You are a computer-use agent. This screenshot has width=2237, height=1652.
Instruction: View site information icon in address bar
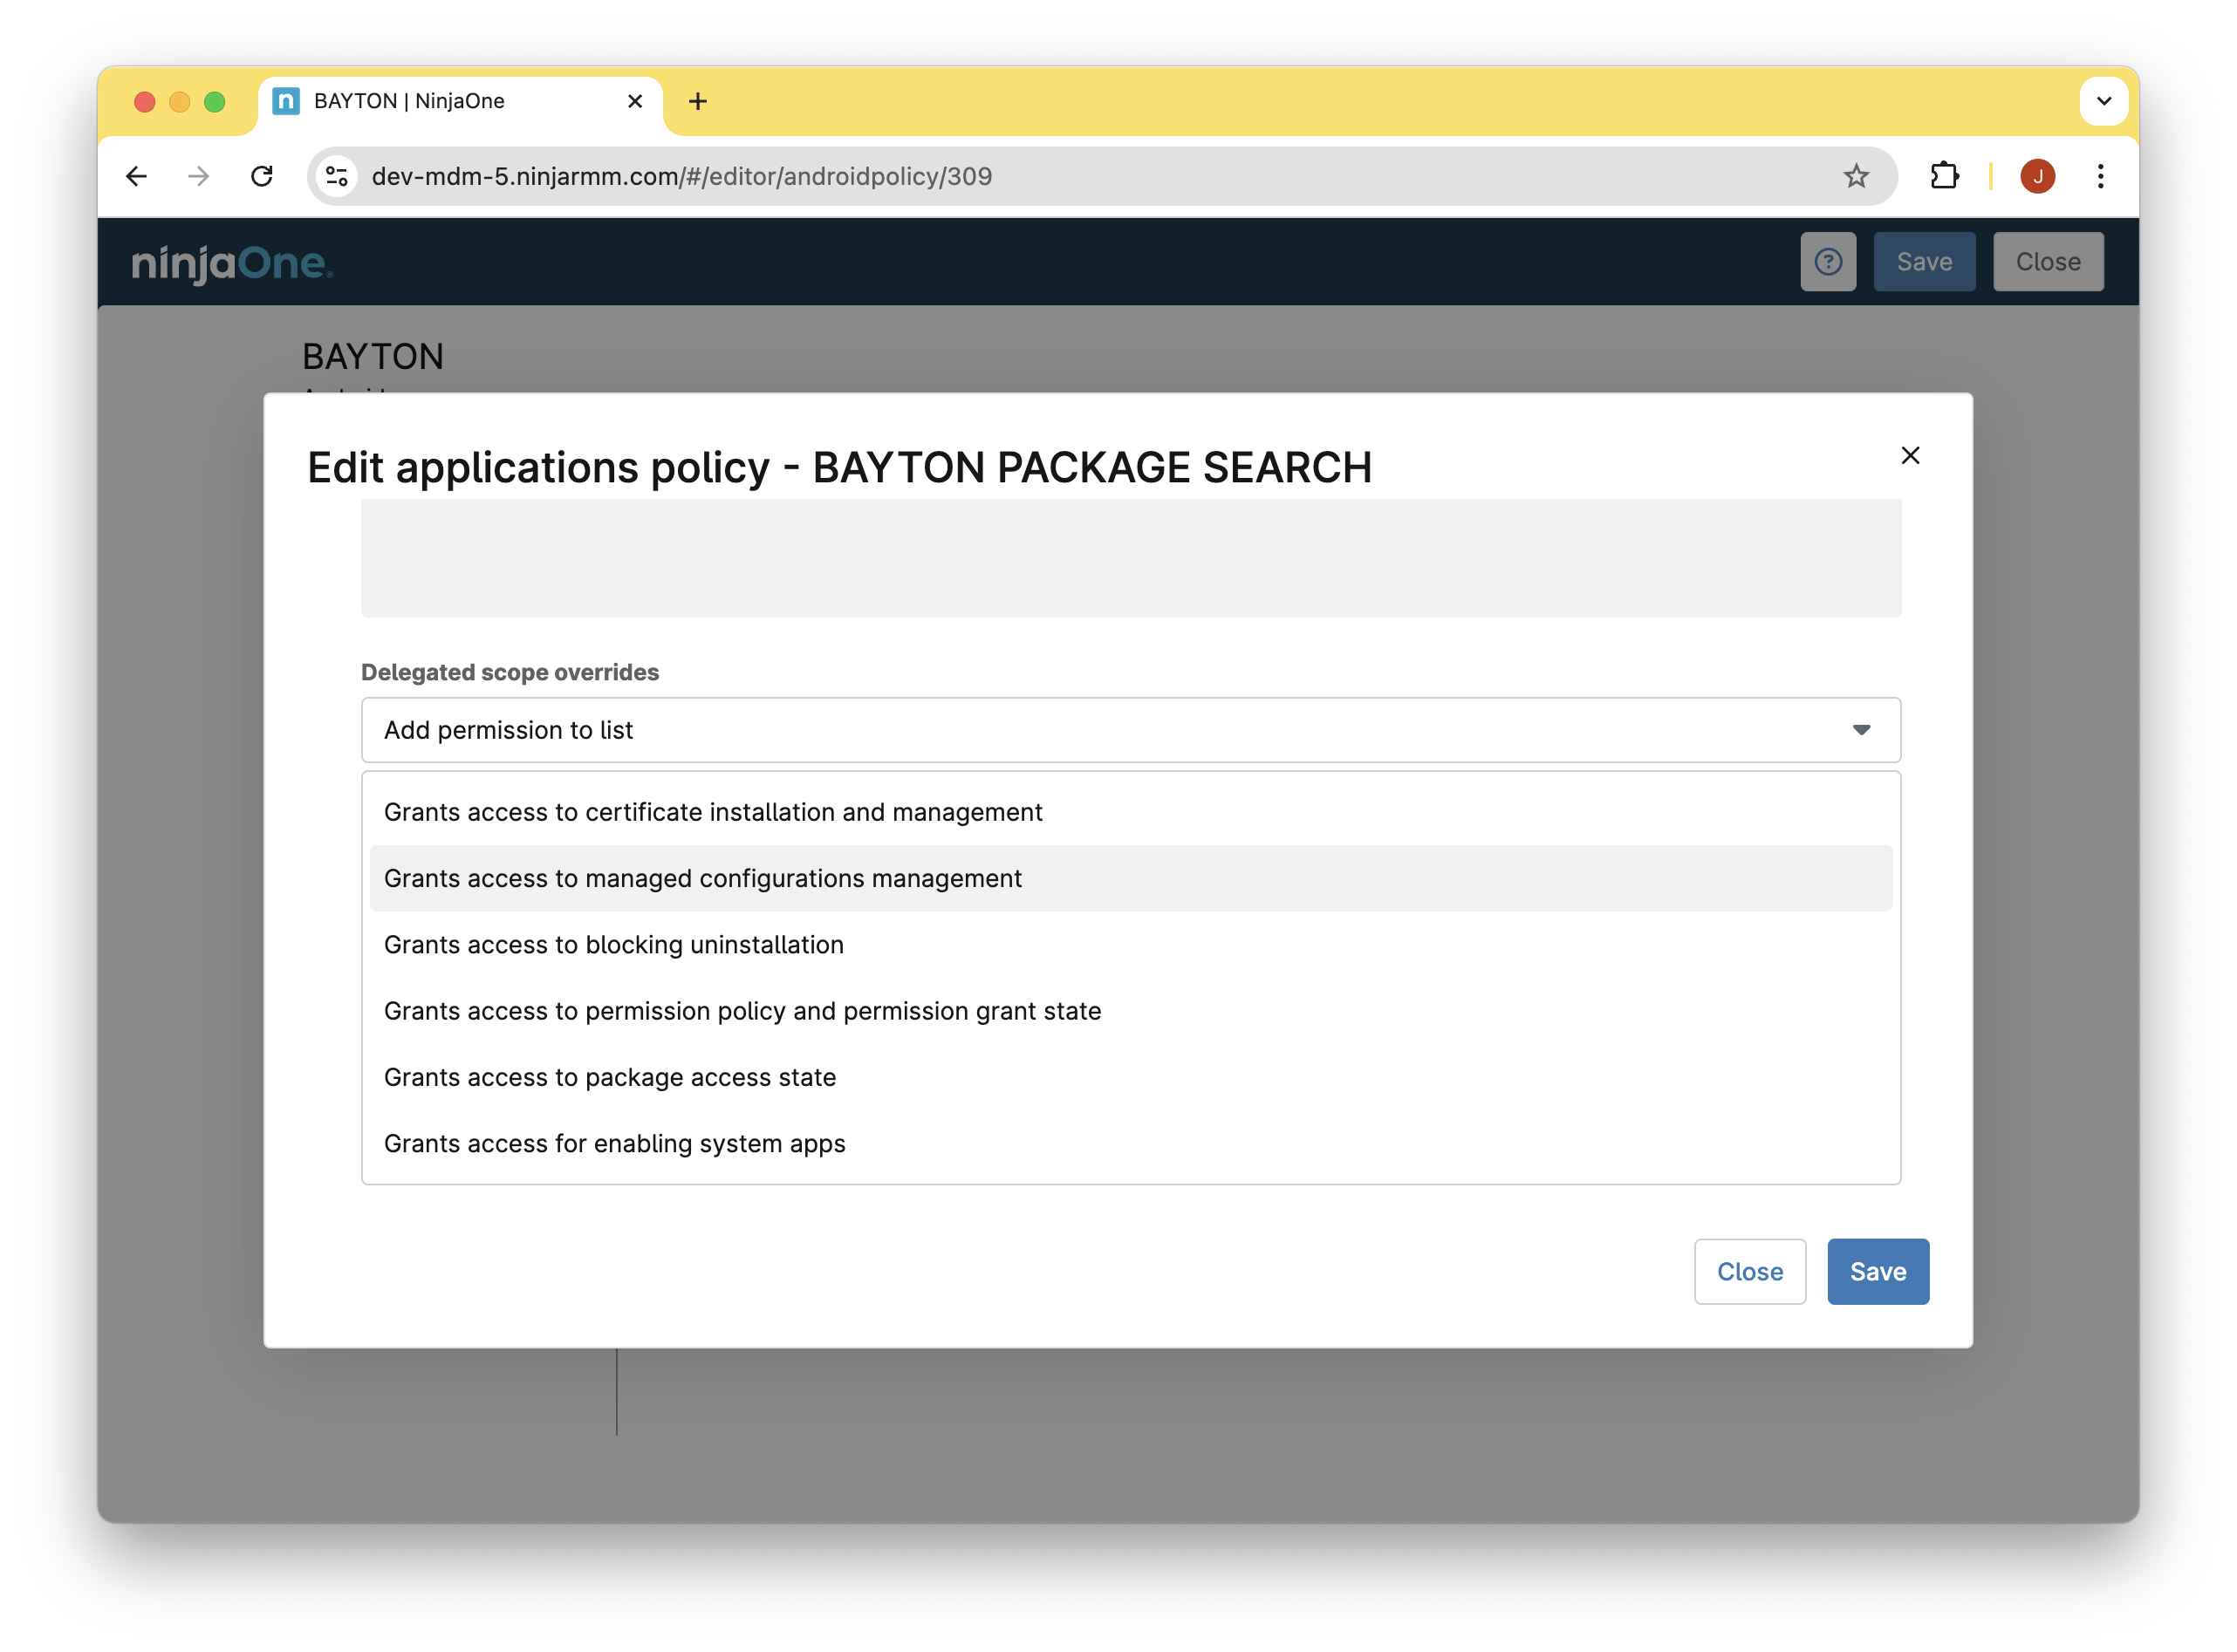(x=337, y=177)
